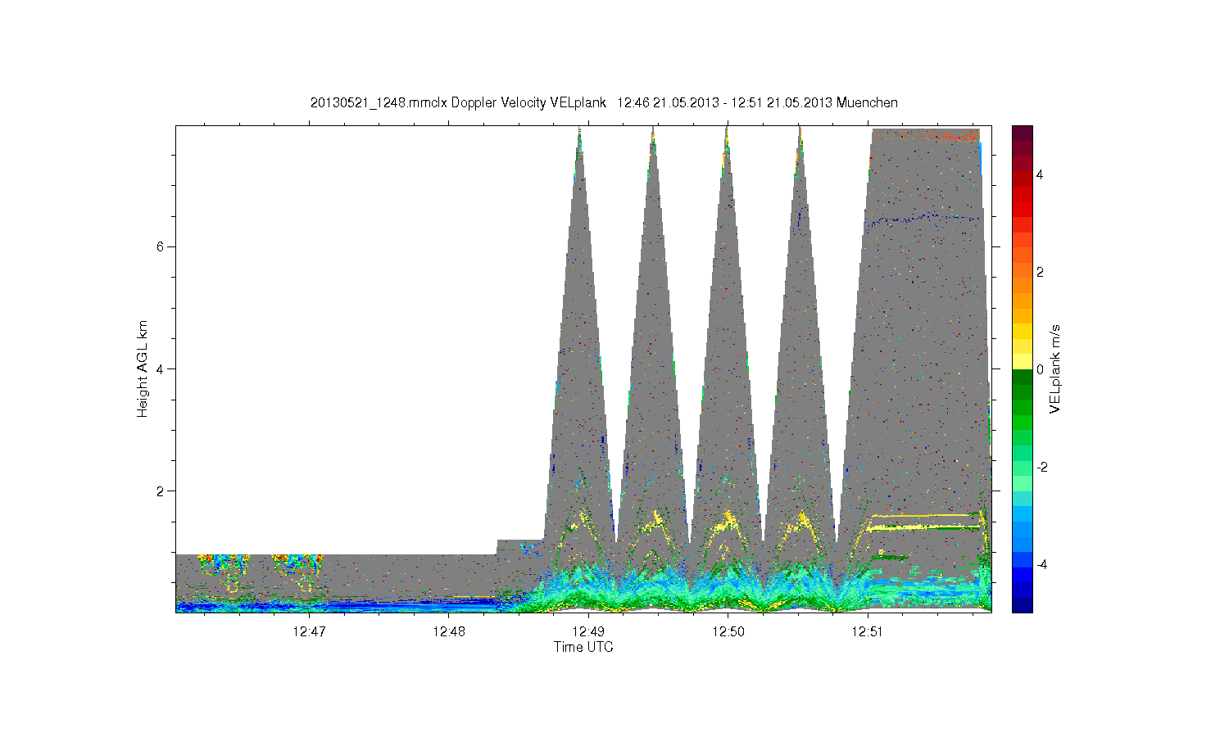
Task: Click the height axis label 4
Action: [x=161, y=368]
